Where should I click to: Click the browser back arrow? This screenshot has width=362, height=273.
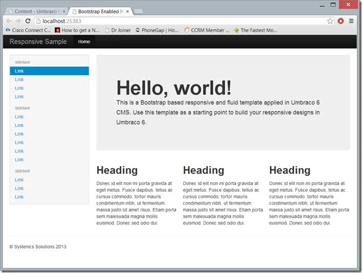coord(8,21)
